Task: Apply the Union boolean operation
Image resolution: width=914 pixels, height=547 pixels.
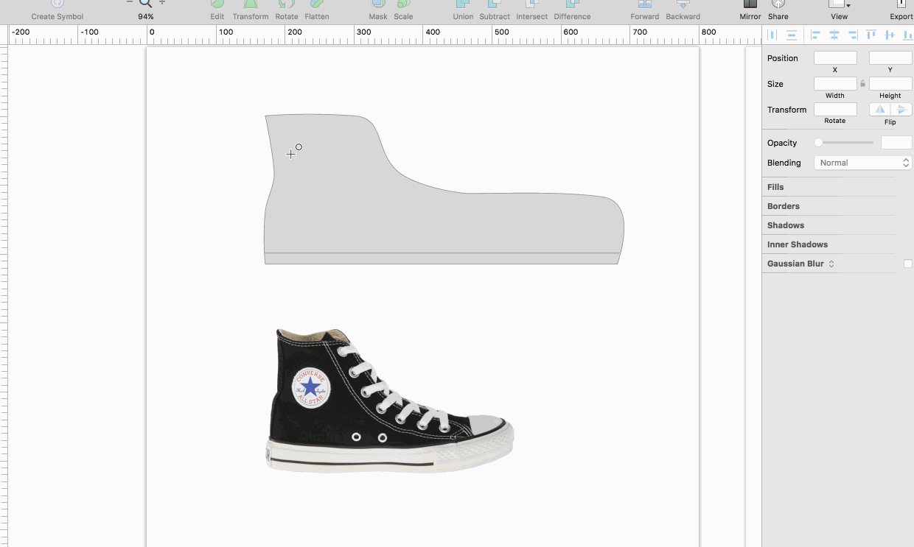Action: click(x=463, y=11)
